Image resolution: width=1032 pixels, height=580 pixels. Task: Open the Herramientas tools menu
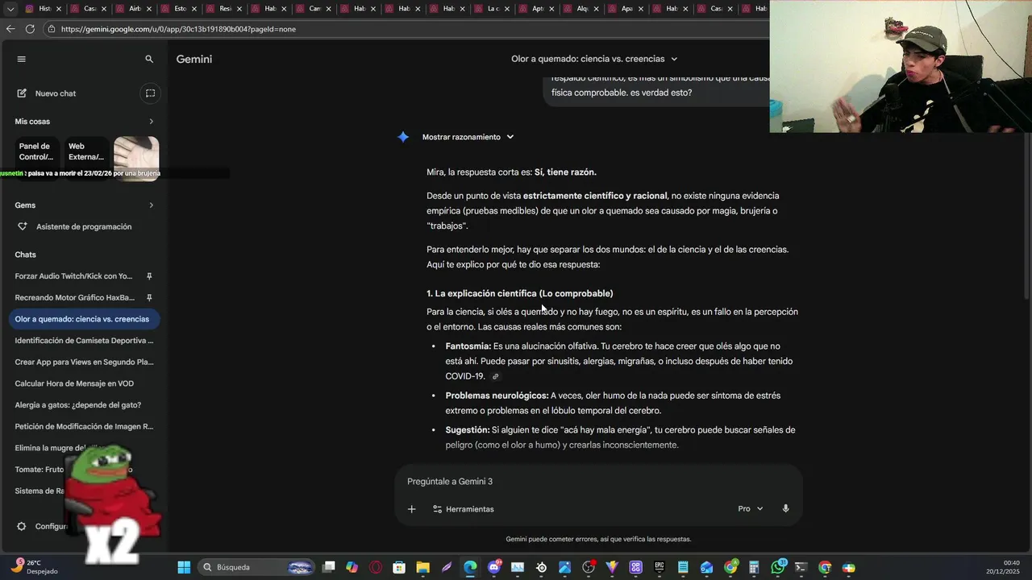pos(464,509)
